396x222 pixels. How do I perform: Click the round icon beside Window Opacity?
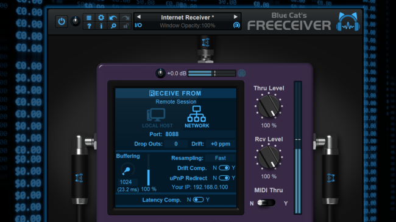(236, 25)
